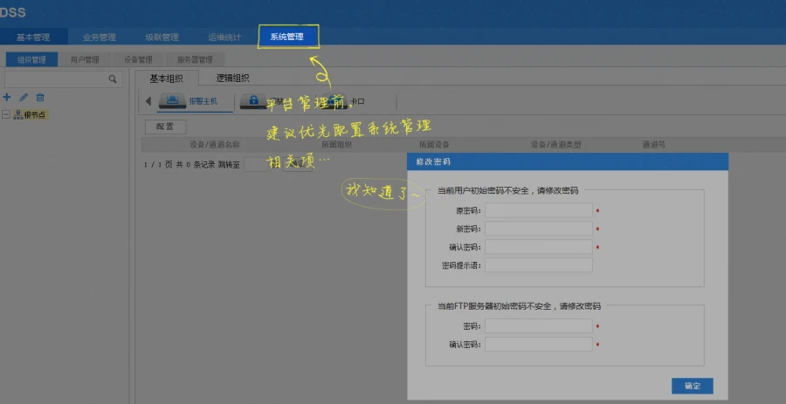Click the 确定 button in dialog
The image size is (786, 404).
pyautogui.click(x=693, y=386)
